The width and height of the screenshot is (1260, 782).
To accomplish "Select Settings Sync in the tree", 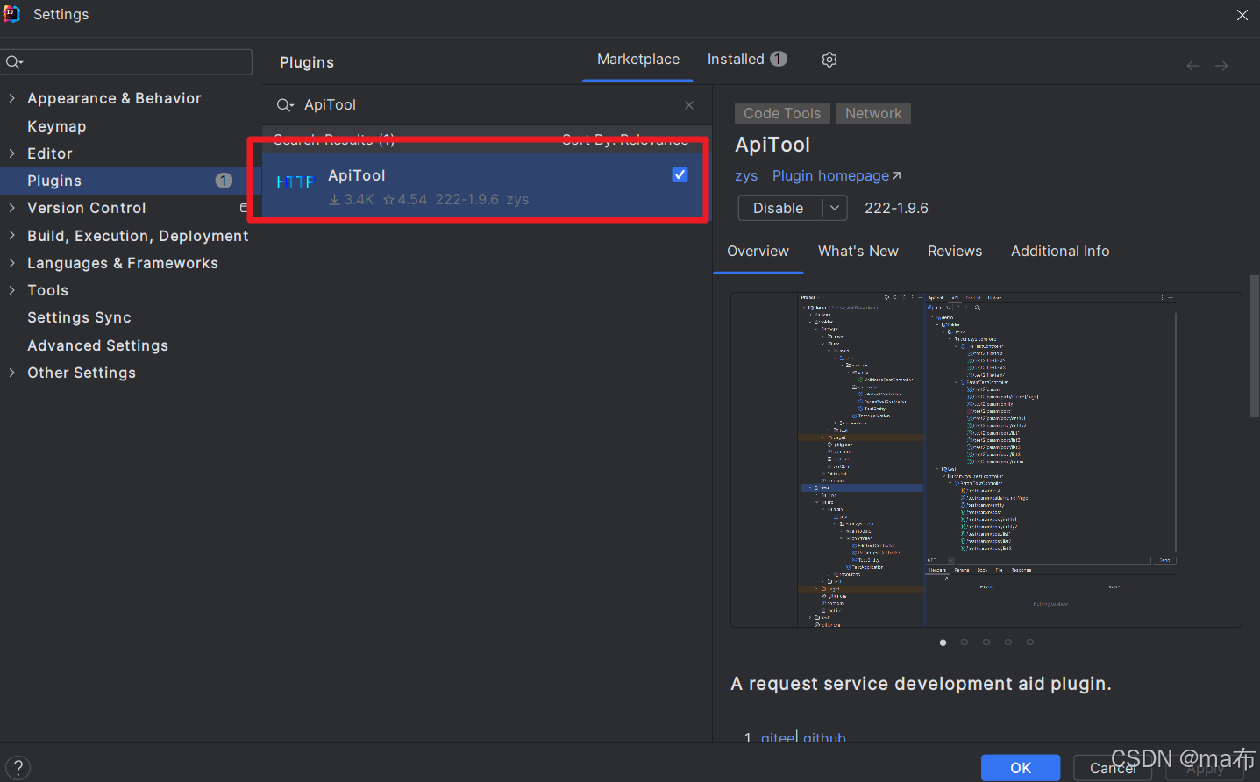I will (79, 317).
